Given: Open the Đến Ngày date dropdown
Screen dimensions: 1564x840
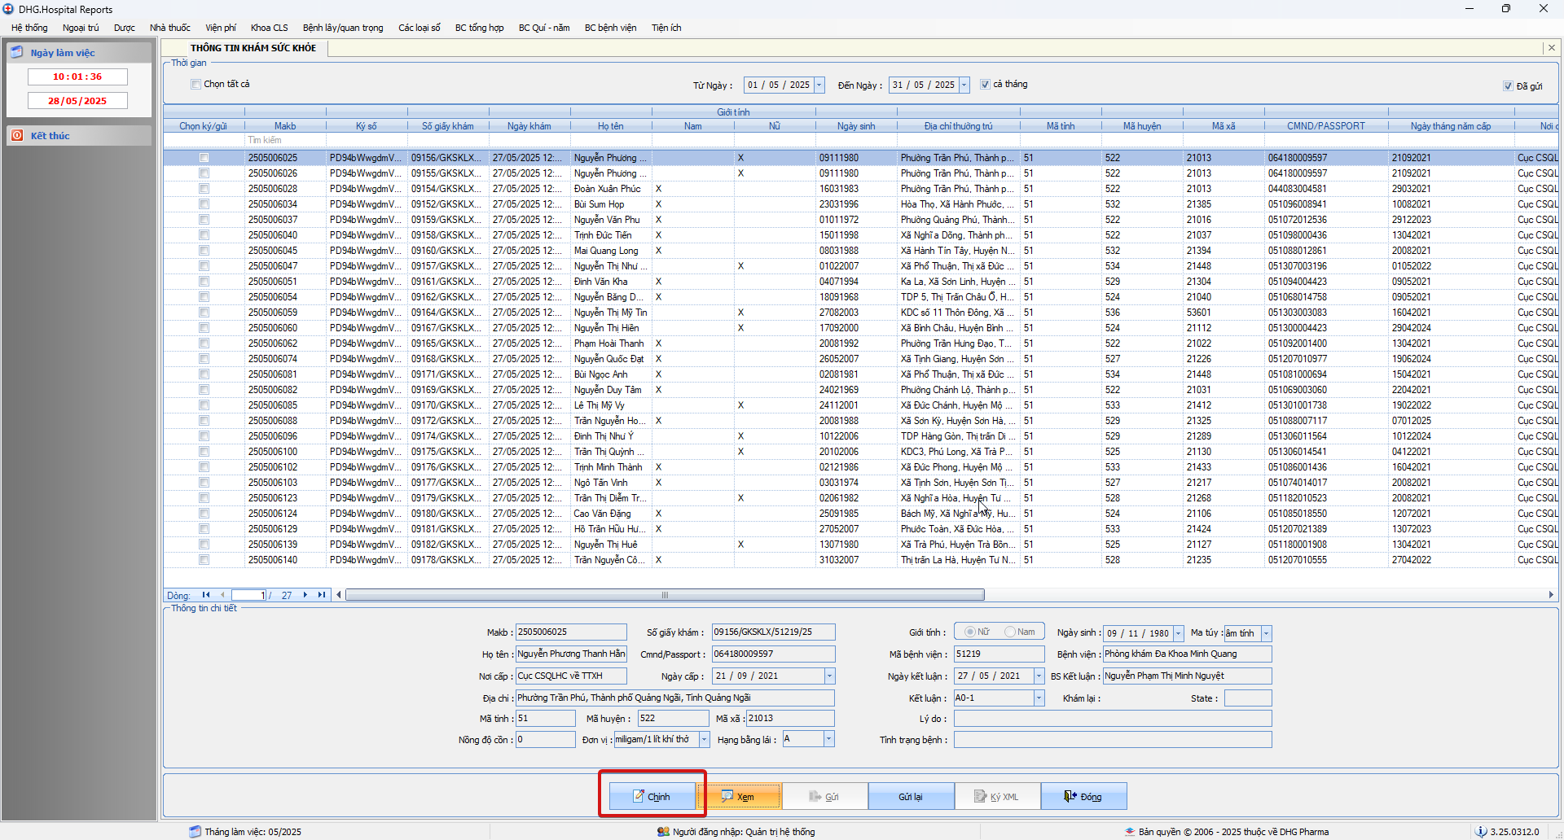Looking at the screenshot, I should point(964,85).
